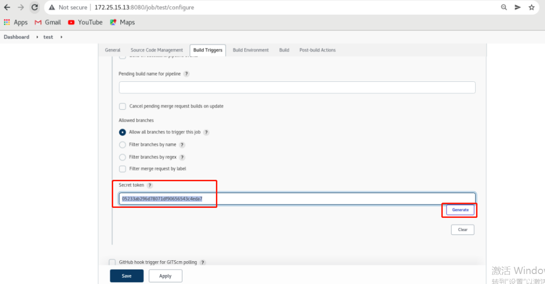The width and height of the screenshot is (545, 284).
Task: Focus the Pending build name input field
Action: [297, 87]
